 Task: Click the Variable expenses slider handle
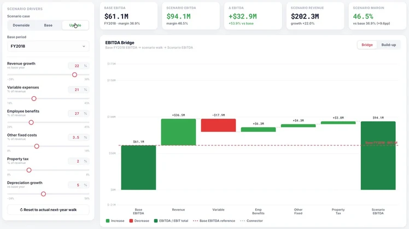(34, 98)
